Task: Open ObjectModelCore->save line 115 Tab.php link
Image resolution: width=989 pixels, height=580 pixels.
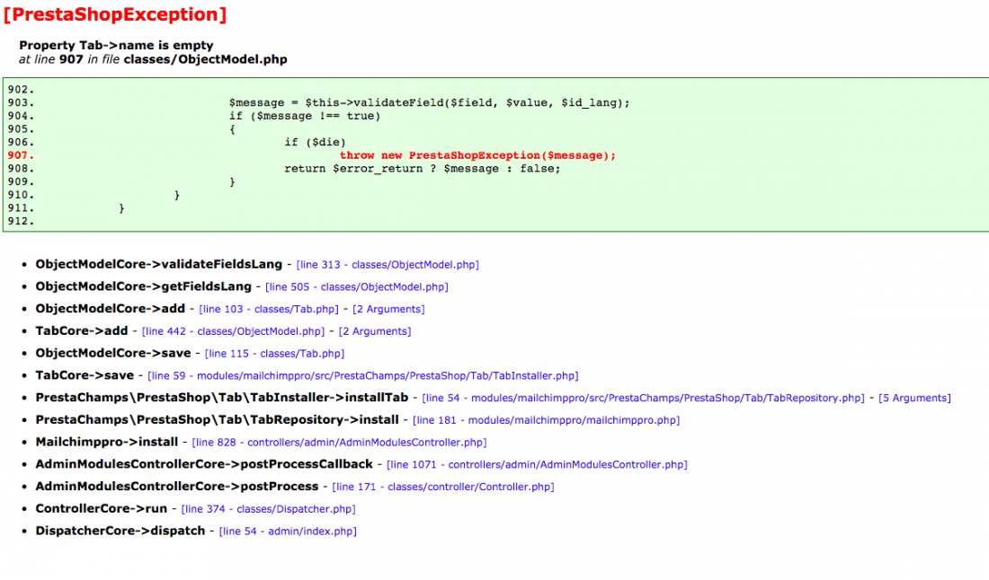Action: coord(274,354)
